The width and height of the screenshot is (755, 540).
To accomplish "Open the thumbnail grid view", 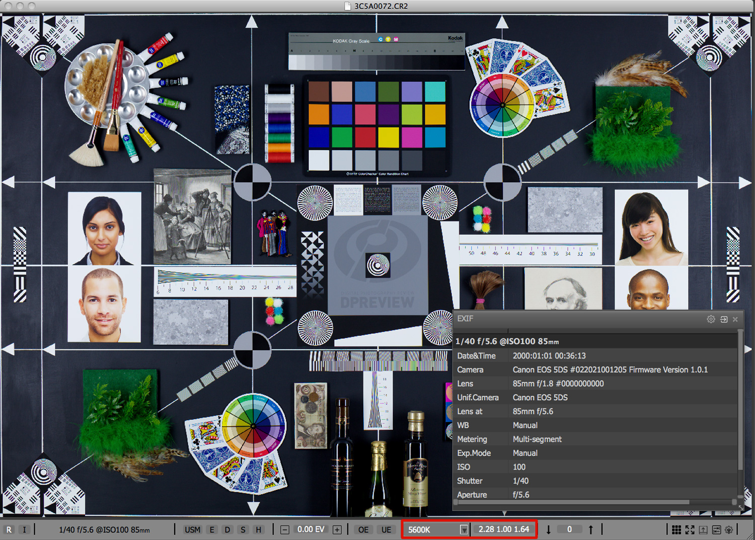I will pyautogui.click(x=676, y=529).
